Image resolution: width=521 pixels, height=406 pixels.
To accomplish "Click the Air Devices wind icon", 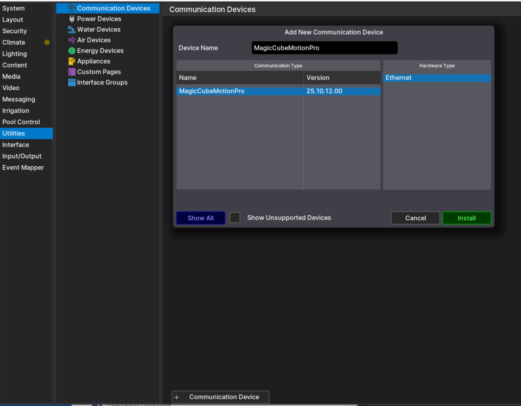I will (72, 40).
